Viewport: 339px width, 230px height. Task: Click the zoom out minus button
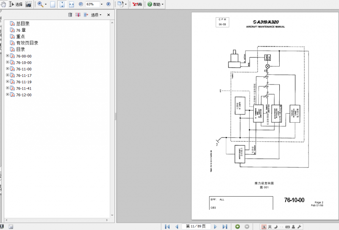(81, 4)
